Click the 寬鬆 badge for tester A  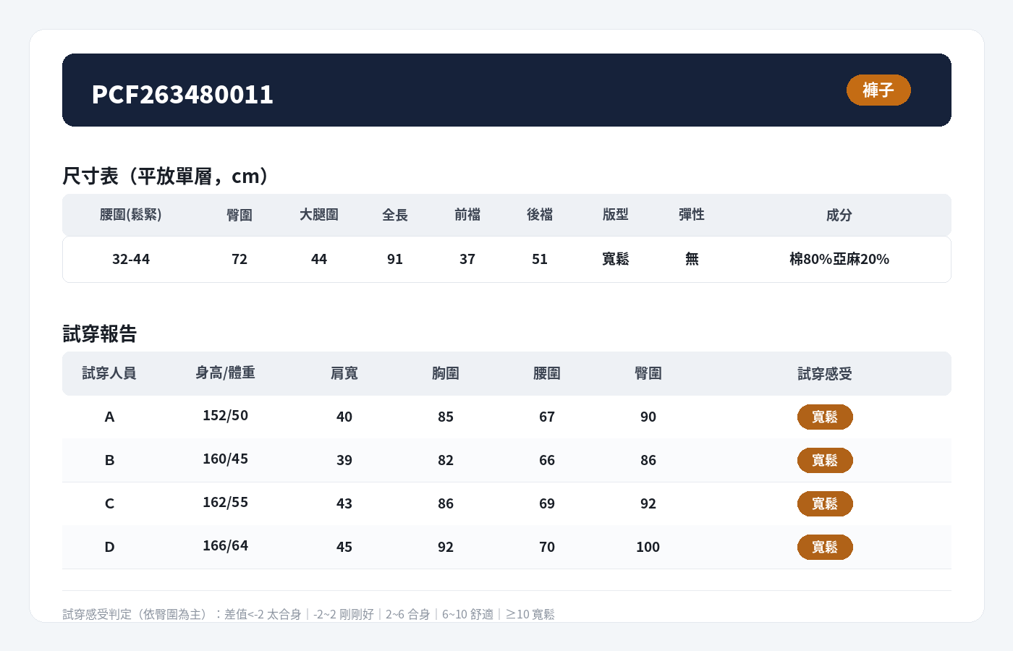coord(825,417)
